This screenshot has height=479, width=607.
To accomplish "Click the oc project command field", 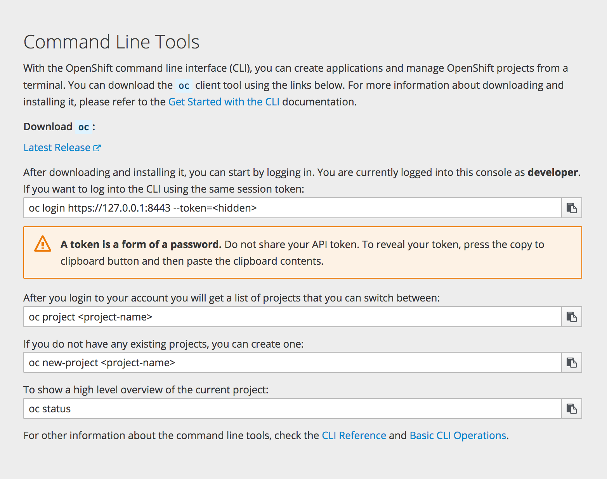I will point(293,317).
